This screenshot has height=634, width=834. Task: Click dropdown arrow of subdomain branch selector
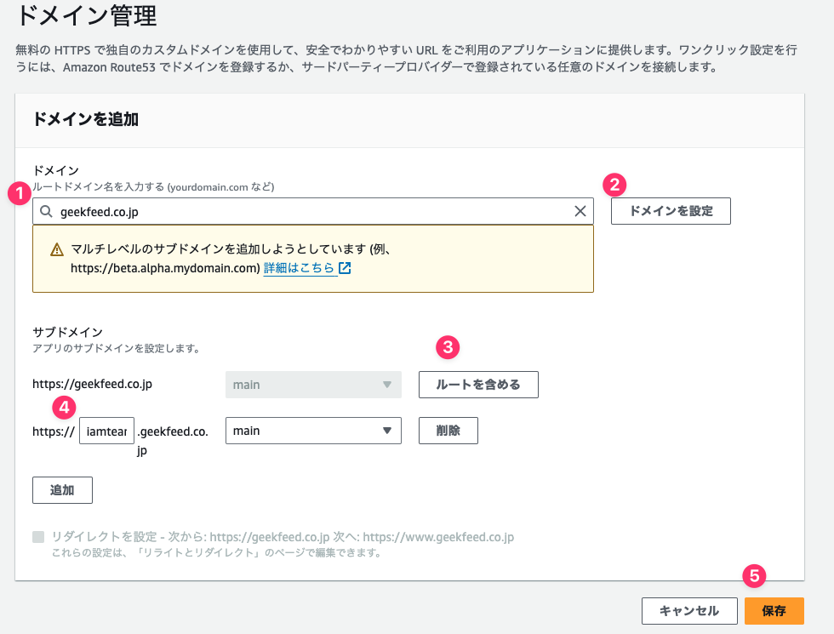(387, 431)
